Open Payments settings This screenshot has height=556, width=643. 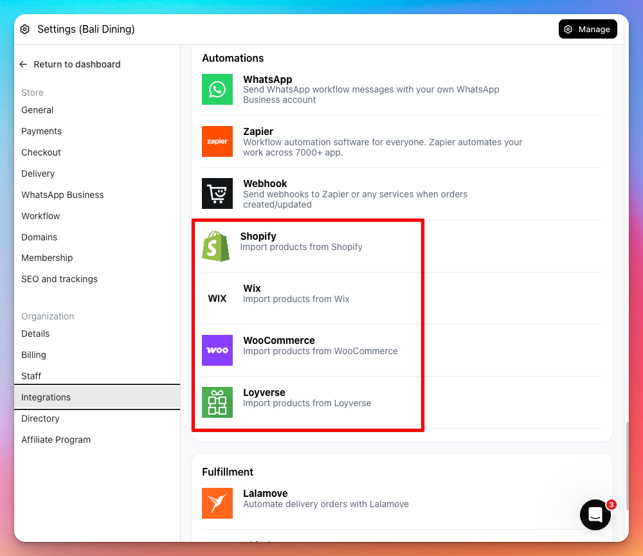coord(41,131)
